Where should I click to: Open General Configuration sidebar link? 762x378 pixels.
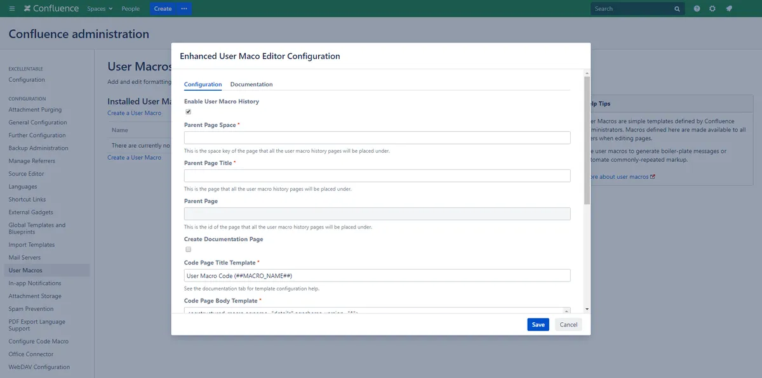(37, 122)
